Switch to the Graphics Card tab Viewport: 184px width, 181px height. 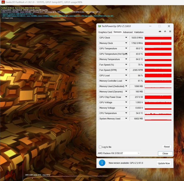click(x=105, y=32)
